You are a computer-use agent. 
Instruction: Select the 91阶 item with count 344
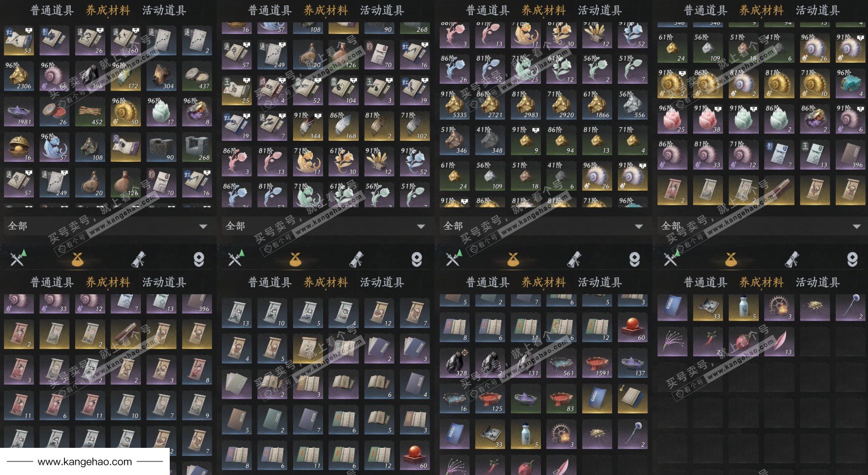308,126
